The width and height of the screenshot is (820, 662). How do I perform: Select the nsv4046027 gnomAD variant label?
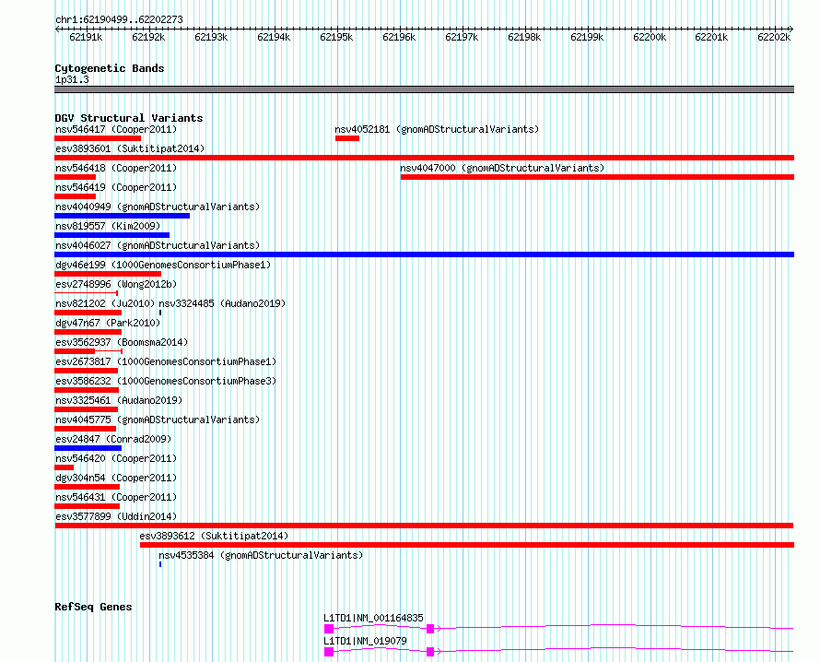[158, 245]
